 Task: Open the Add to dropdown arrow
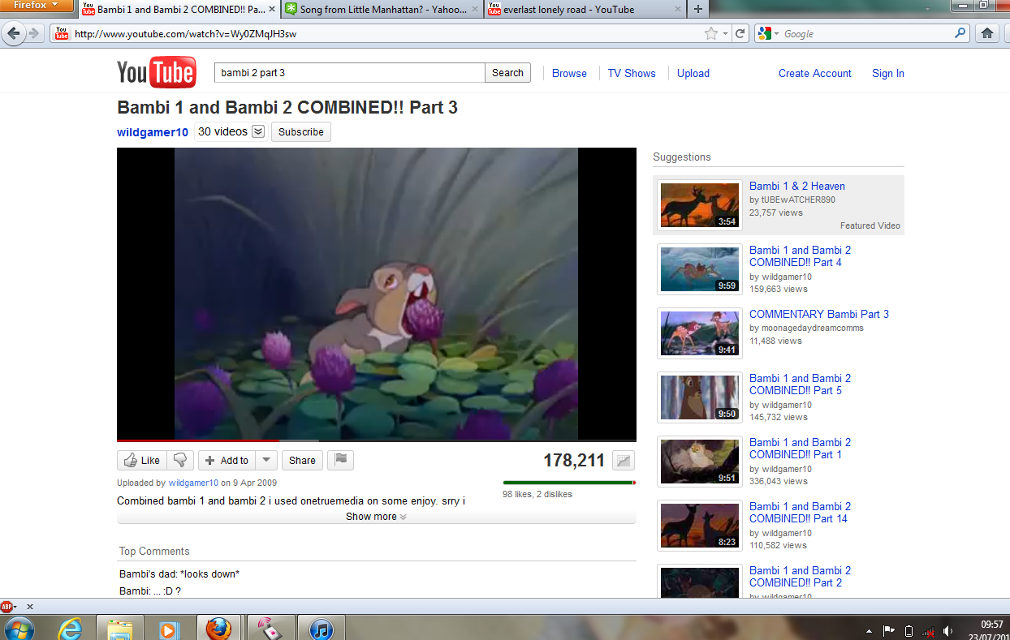(x=266, y=460)
